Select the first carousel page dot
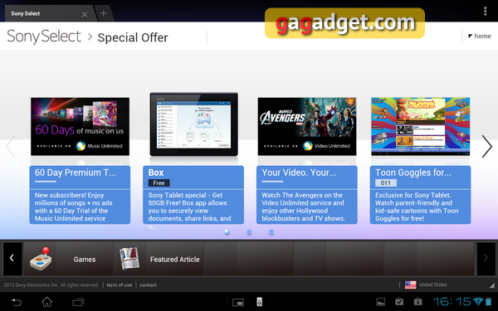The height and width of the screenshot is (311, 498). tap(227, 232)
